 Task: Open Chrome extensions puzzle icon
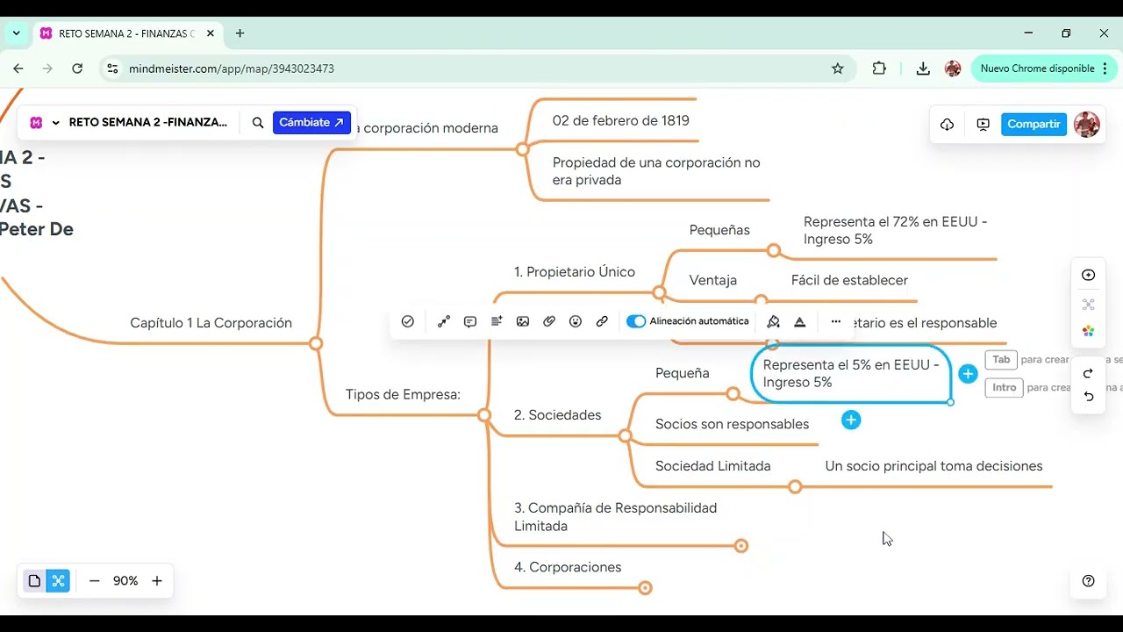(879, 68)
